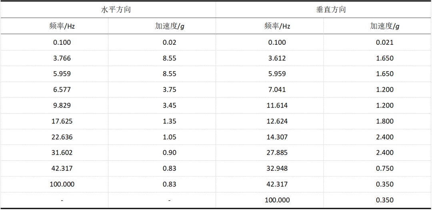Click the 1.800 acceleration cell

coord(384,121)
